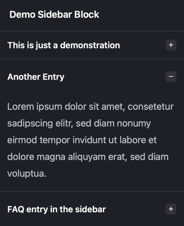Screen dimensions: 184x226
Task: Toggle the "Another Entry" accordion heading
Action: pyautogui.click(x=36, y=77)
